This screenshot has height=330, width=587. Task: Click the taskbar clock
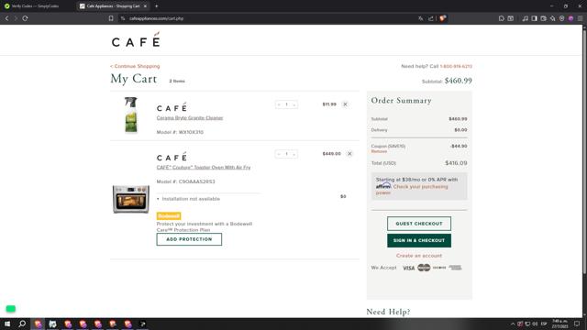559,324
